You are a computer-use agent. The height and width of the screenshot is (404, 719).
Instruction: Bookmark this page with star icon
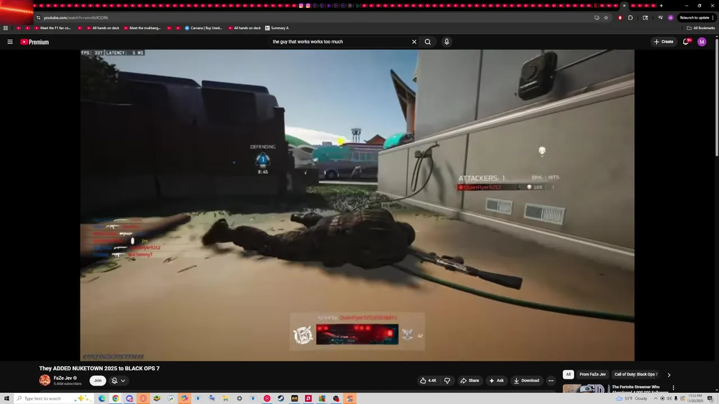click(606, 17)
